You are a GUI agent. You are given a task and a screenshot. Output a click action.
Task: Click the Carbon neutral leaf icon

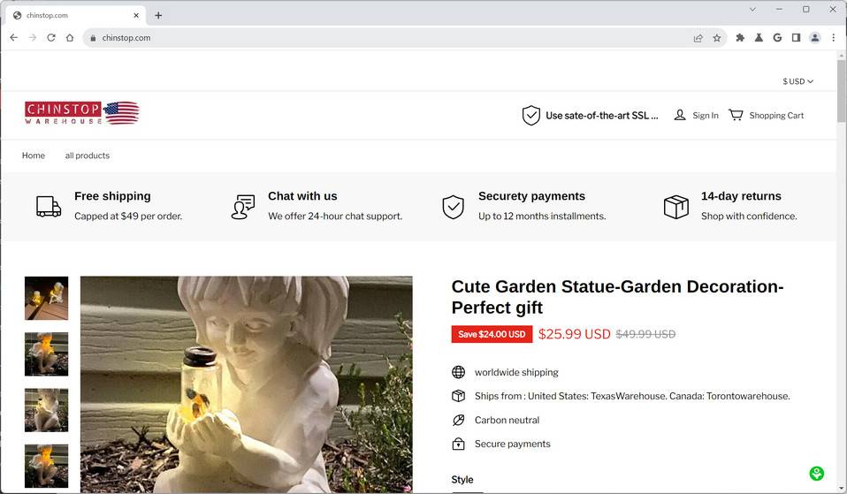[x=458, y=420]
